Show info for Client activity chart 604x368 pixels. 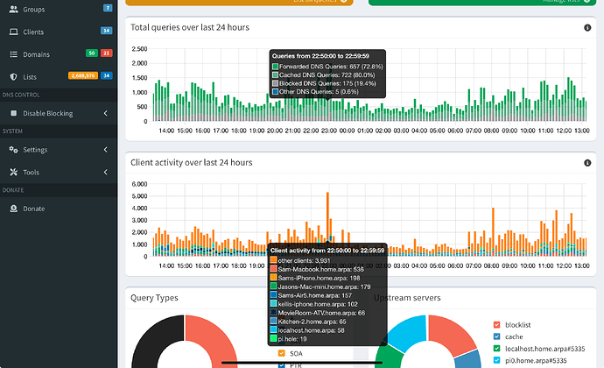tap(587, 163)
